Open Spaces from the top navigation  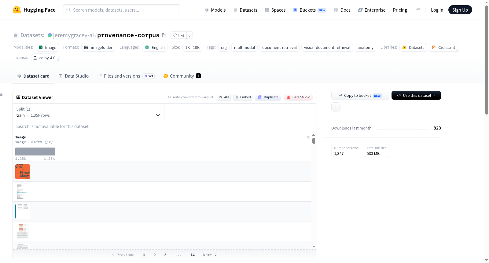click(x=275, y=10)
